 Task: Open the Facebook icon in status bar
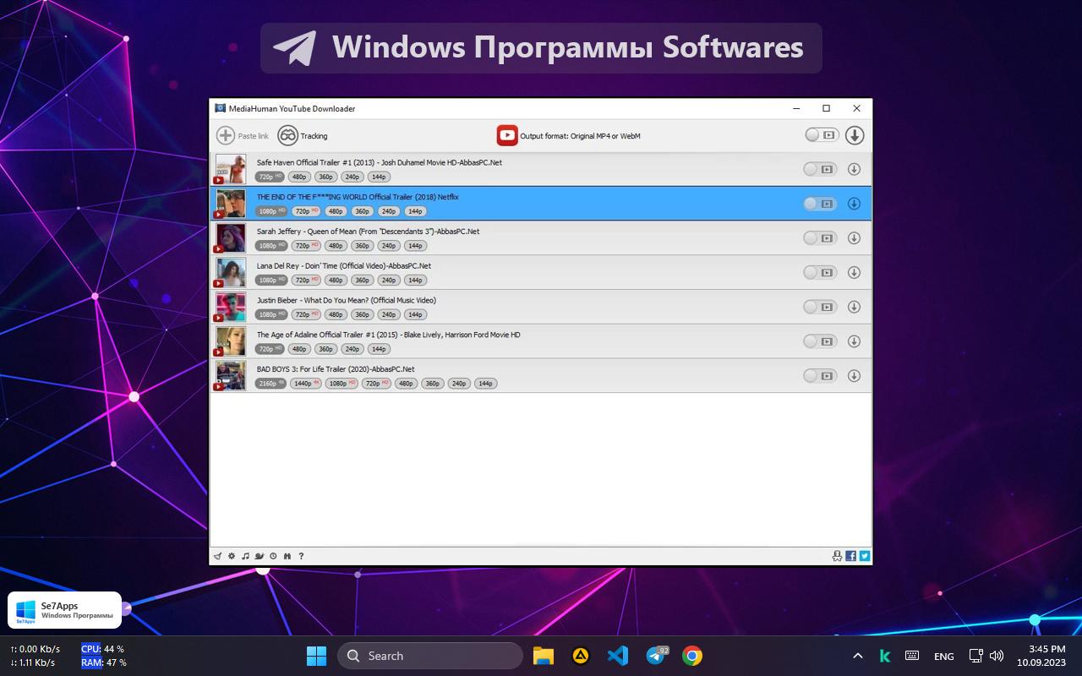[851, 556]
